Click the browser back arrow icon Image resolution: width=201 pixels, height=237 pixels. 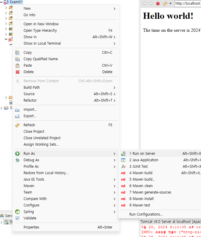click(144, 4)
